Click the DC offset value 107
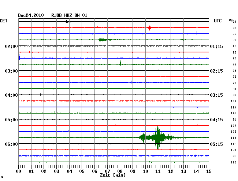 coord(234,126)
